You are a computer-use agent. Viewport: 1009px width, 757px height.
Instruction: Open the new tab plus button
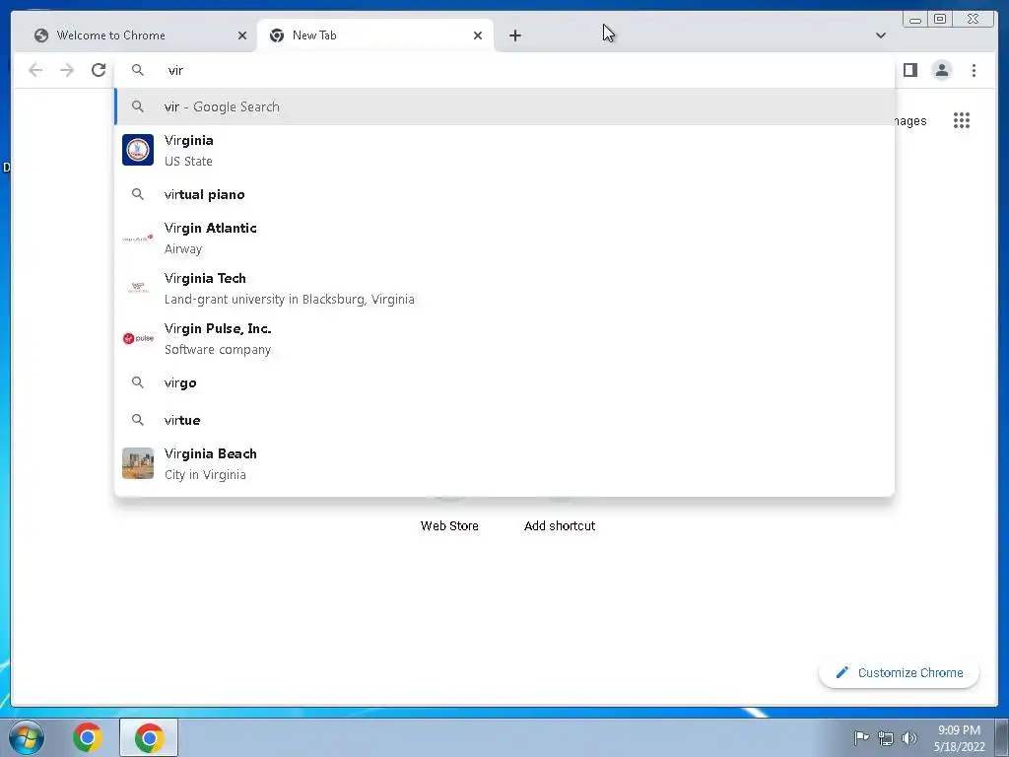point(514,35)
